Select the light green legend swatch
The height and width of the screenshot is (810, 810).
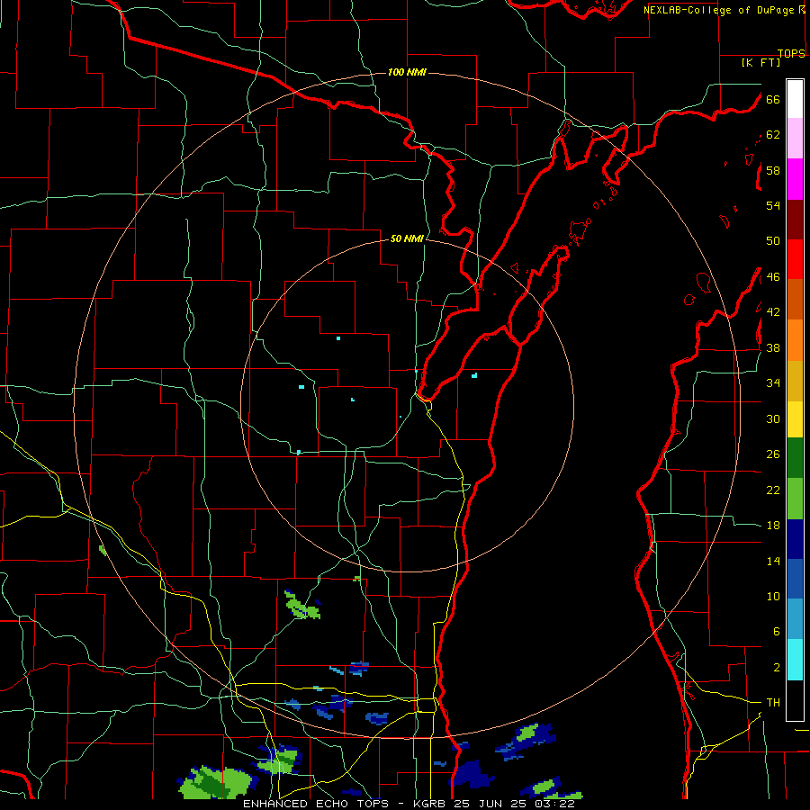tap(795, 499)
